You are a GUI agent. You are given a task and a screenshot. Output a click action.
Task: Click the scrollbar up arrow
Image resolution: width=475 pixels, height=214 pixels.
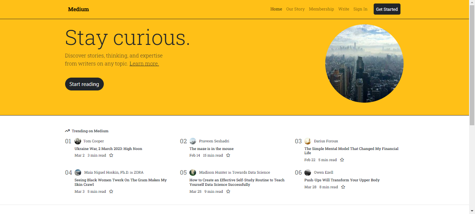click(472, 3)
